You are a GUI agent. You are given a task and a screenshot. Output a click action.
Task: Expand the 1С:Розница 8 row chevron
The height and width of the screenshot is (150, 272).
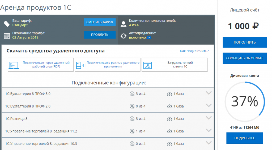(x=209, y=118)
